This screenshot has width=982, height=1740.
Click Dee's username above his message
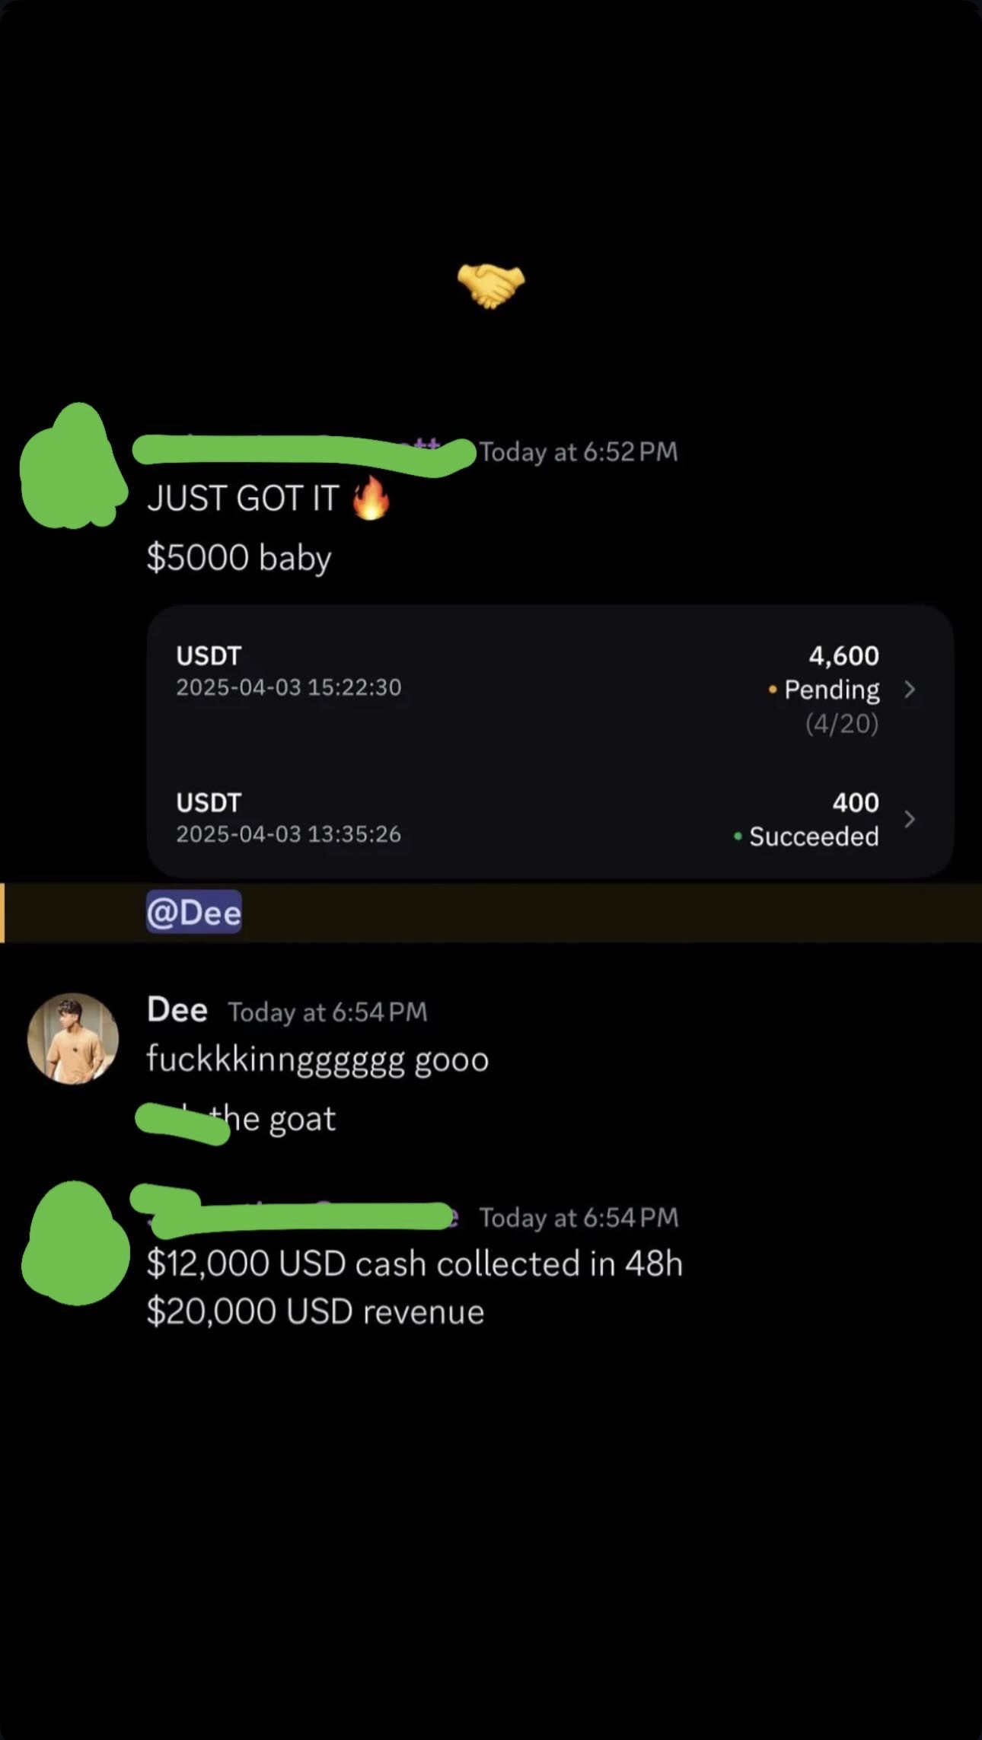pos(176,1010)
